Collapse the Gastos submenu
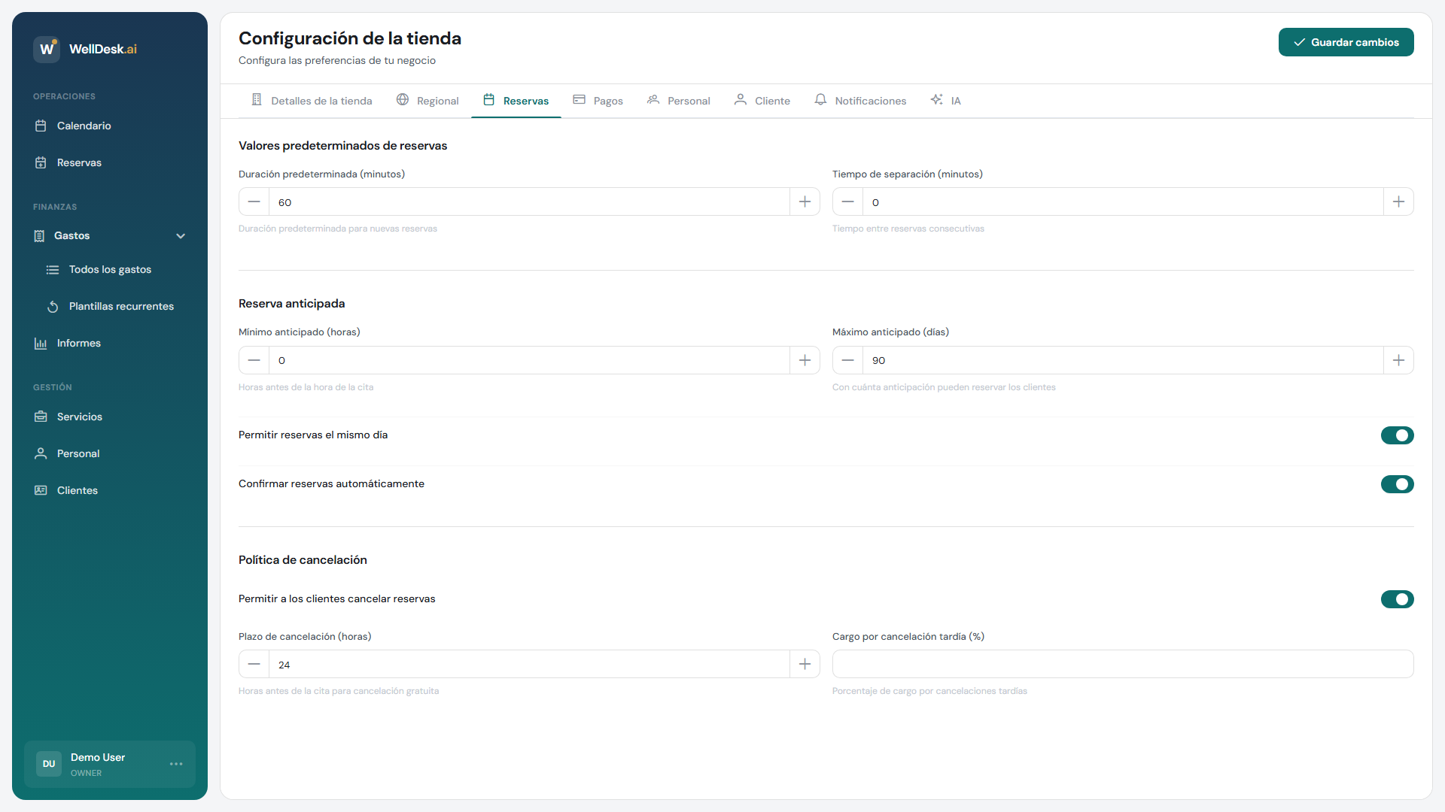 [181, 235]
